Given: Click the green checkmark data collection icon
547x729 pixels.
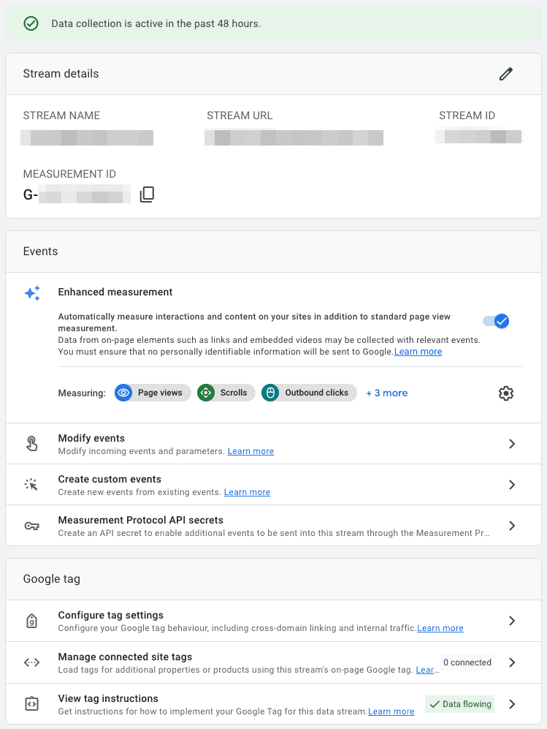Looking at the screenshot, I should point(31,23).
